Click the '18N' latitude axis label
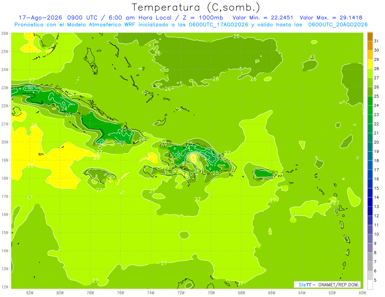385x297 pixels. click(4, 178)
